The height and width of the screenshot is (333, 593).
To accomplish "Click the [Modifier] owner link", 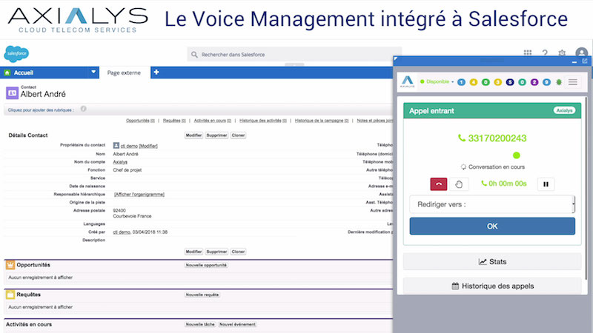I will coord(148,146).
